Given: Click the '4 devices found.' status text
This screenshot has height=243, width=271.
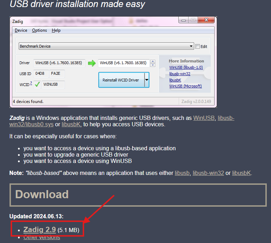Looking at the screenshot, I should [28, 102].
